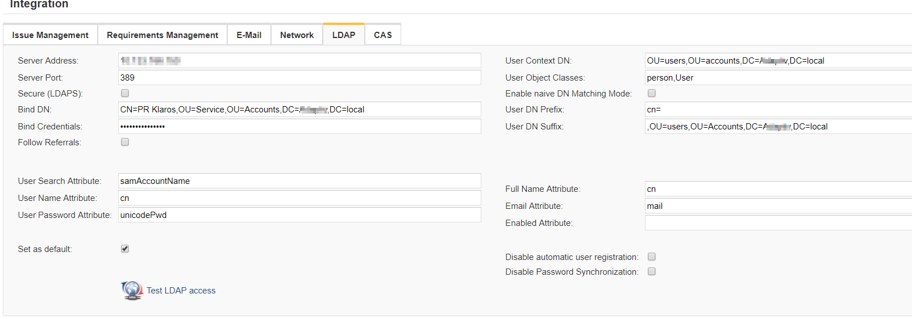
Task: Enable the Secure (LDAPS) checkbox
Action: pyautogui.click(x=125, y=93)
